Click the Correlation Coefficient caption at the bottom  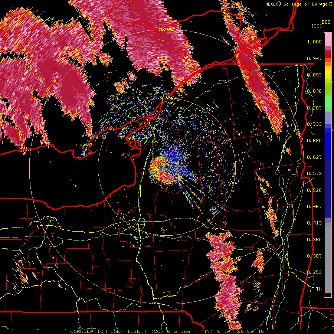[x=167, y=331]
